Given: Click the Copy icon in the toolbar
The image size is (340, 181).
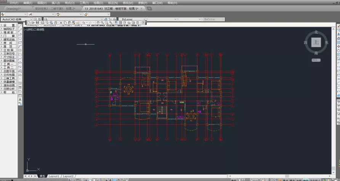Looking at the screenshot, I should click(x=65, y=22).
